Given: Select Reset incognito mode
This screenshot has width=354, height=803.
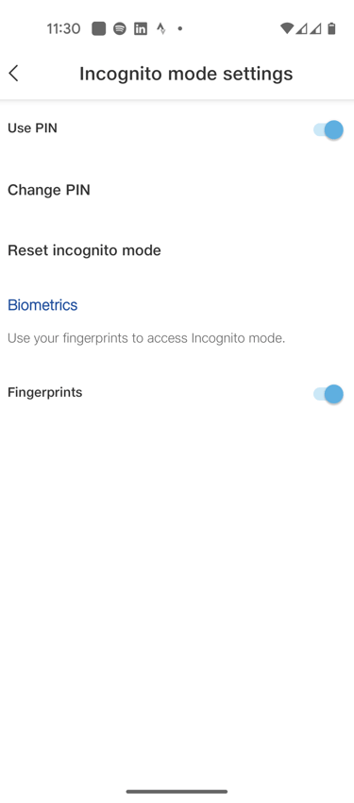Looking at the screenshot, I should pos(177,250).
